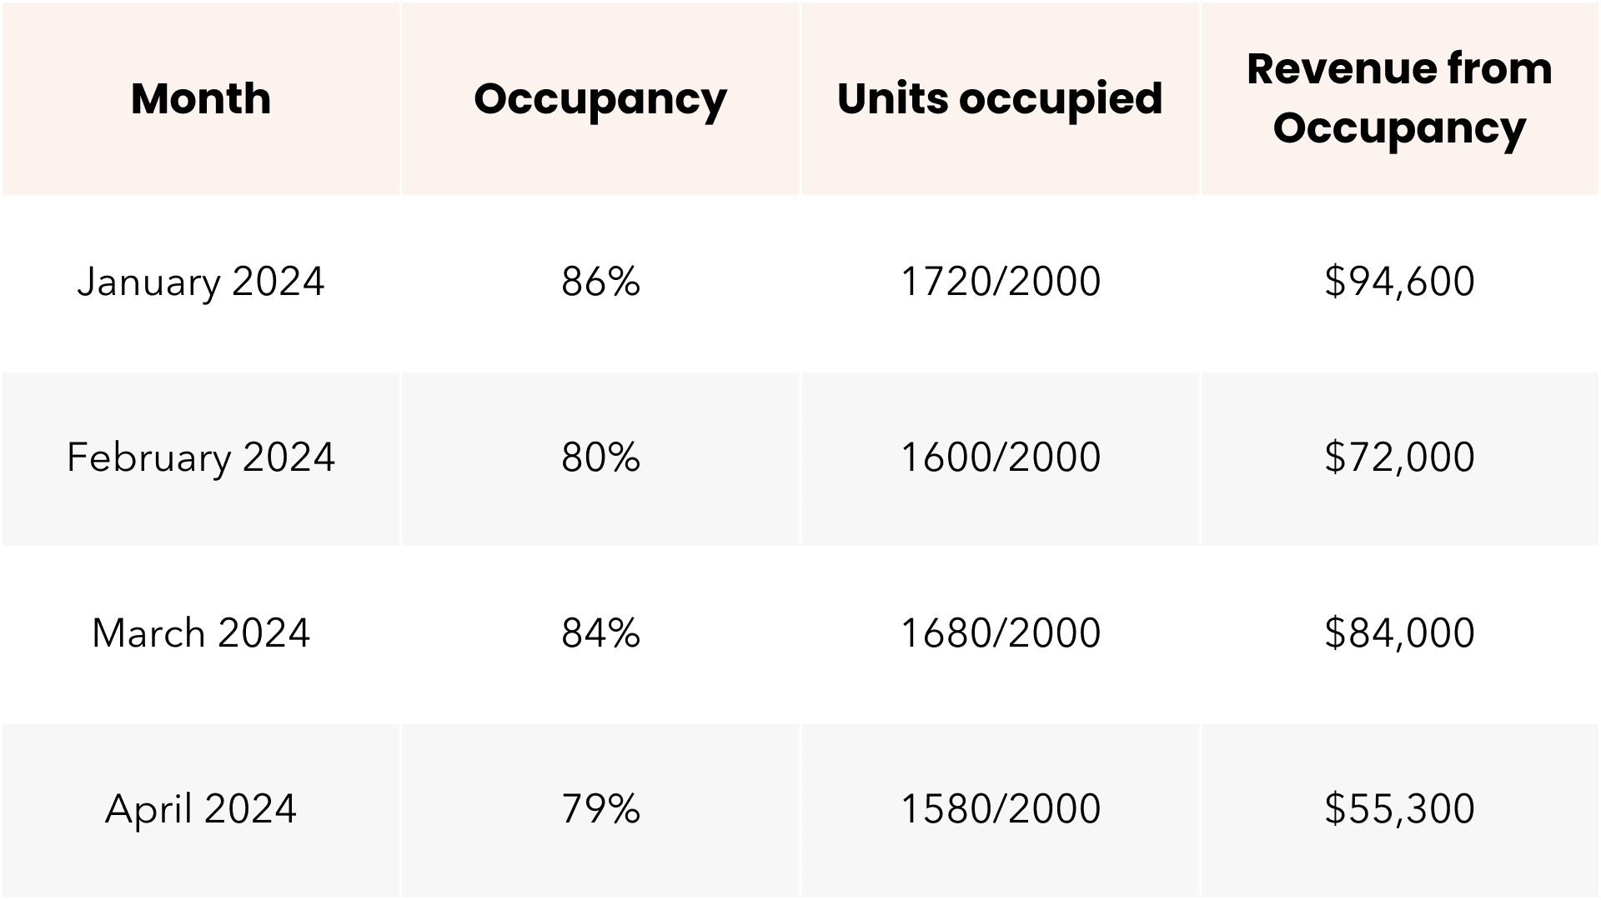
Task: Select the 86% occupancy cell
Action: pos(600,282)
